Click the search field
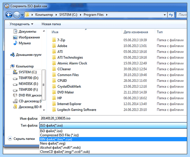The height and width of the screenshot is (157, 190). click(x=182, y=15)
